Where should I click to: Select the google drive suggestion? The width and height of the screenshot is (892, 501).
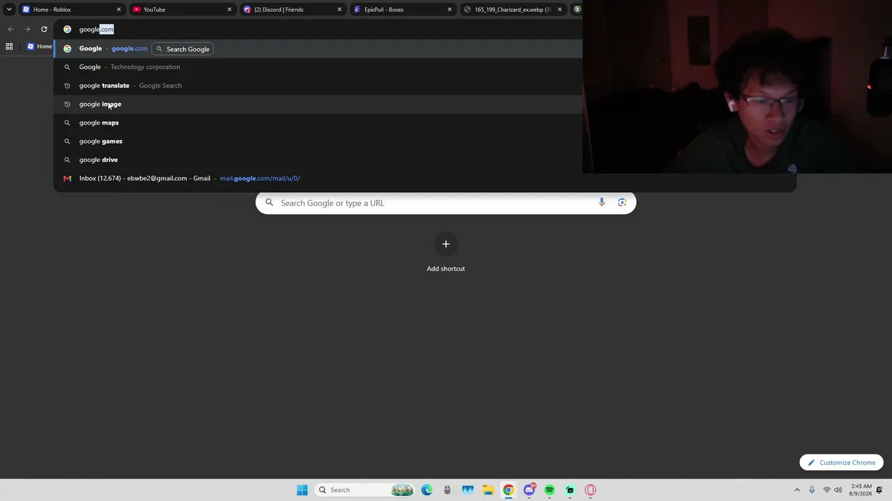tap(318, 160)
